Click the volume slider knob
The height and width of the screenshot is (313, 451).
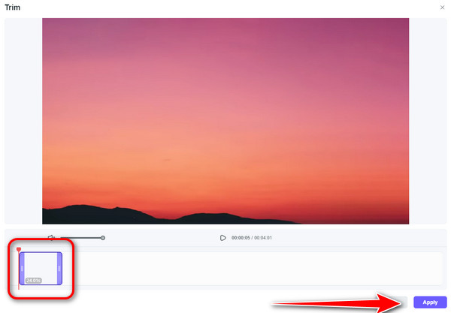[x=103, y=238]
